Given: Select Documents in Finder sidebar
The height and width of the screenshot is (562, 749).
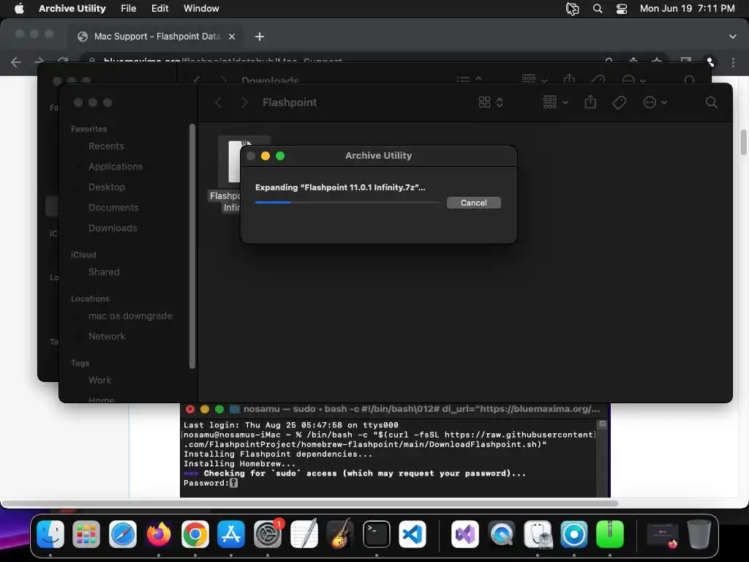Looking at the screenshot, I should point(113,207).
